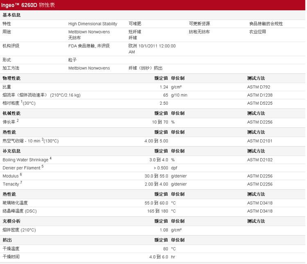Select the 物理性能 section header

[x=11, y=78]
